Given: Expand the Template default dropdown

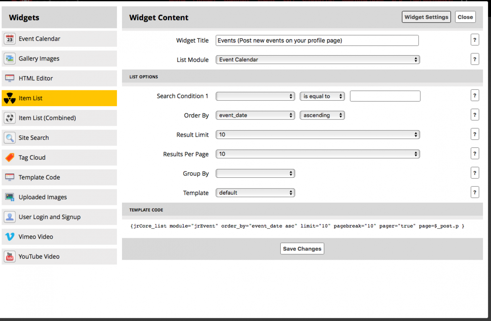Looking at the screenshot, I should [x=255, y=193].
